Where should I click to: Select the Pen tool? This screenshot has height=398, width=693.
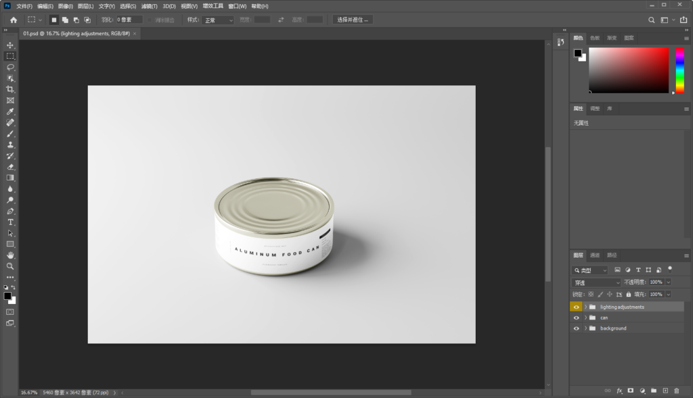(10, 212)
